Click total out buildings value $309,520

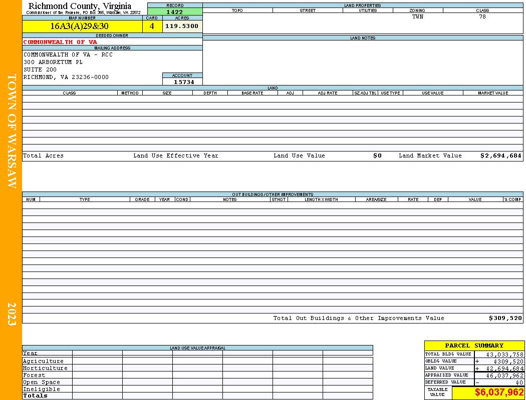pyautogui.click(x=505, y=318)
